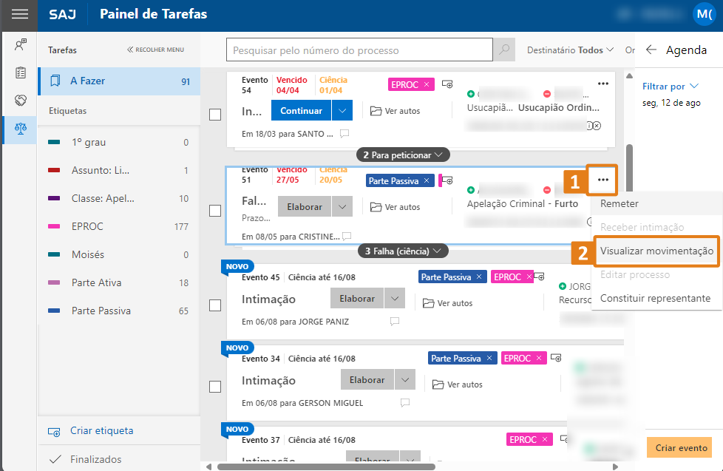Click Elaborar on the Evento 34 card
Image resolution: width=723 pixels, height=471 pixels.
[367, 379]
